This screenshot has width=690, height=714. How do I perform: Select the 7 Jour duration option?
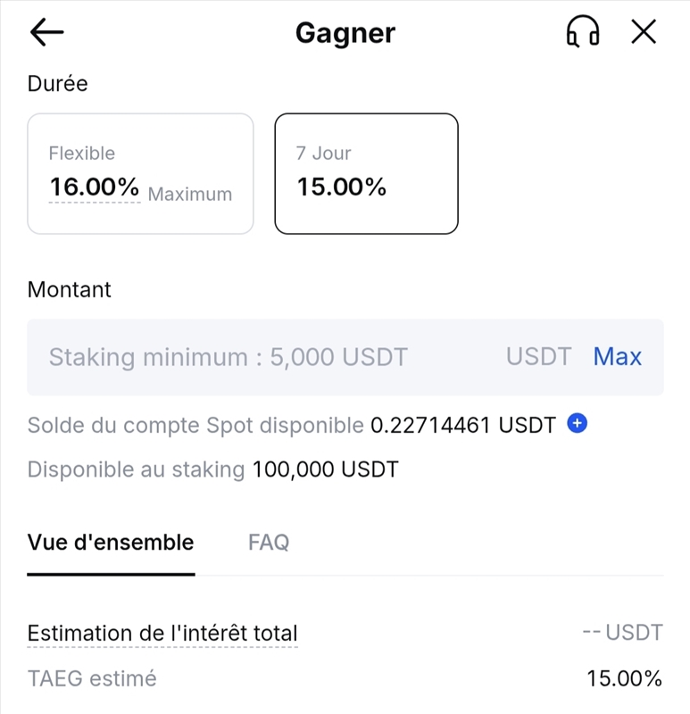(x=366, y=172)
